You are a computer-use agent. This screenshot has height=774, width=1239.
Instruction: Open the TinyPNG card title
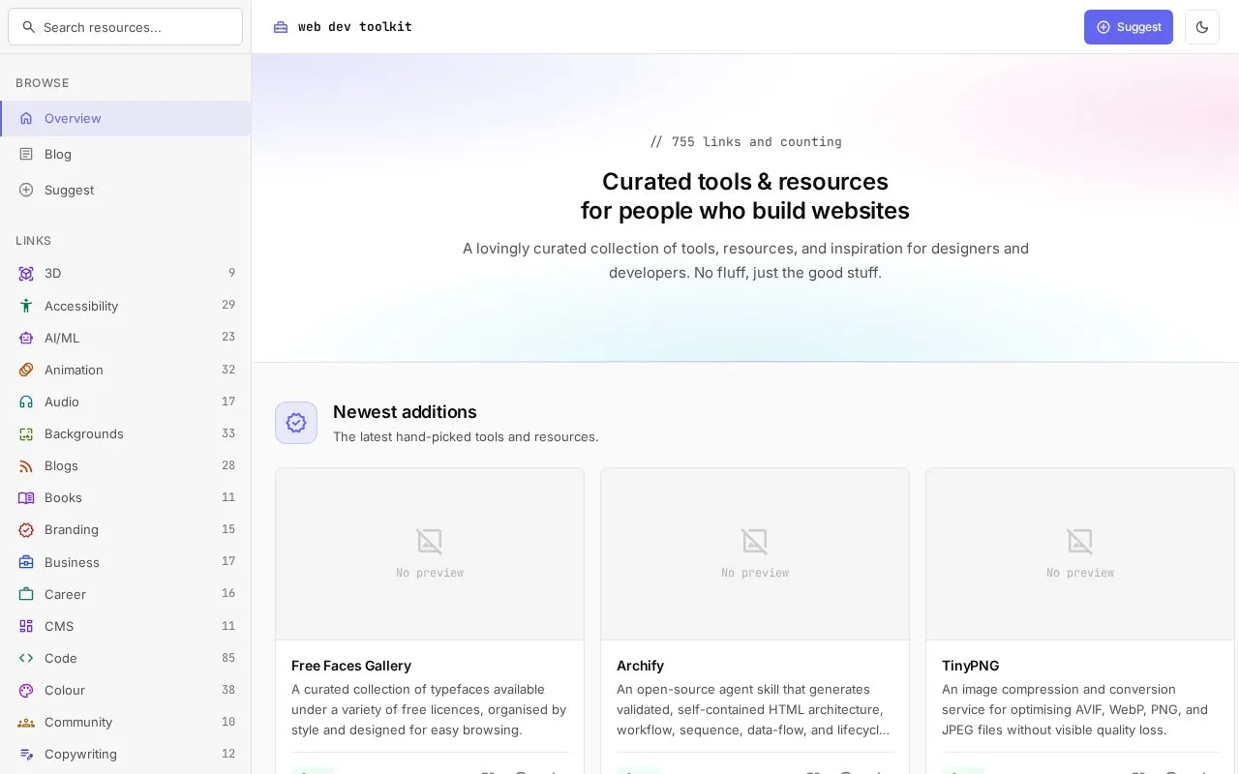pyautogui.click(x=970, y=666)
